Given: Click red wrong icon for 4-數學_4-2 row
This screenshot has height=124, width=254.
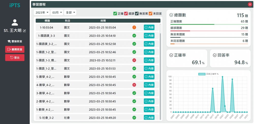Looking at the screenshot, I should 134,85.
